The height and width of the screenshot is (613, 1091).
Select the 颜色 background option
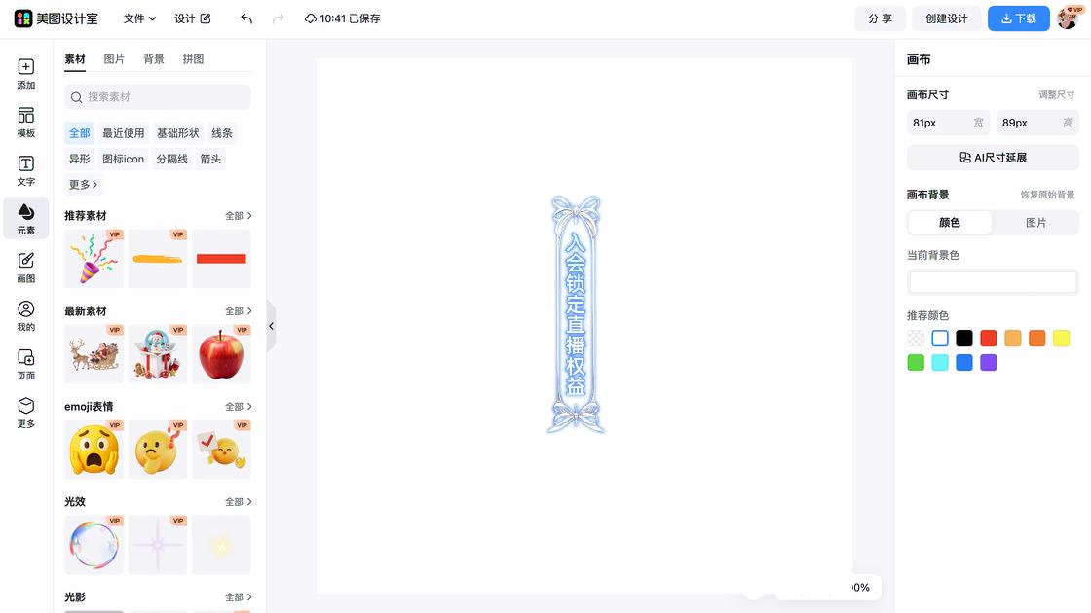[949, 223]
